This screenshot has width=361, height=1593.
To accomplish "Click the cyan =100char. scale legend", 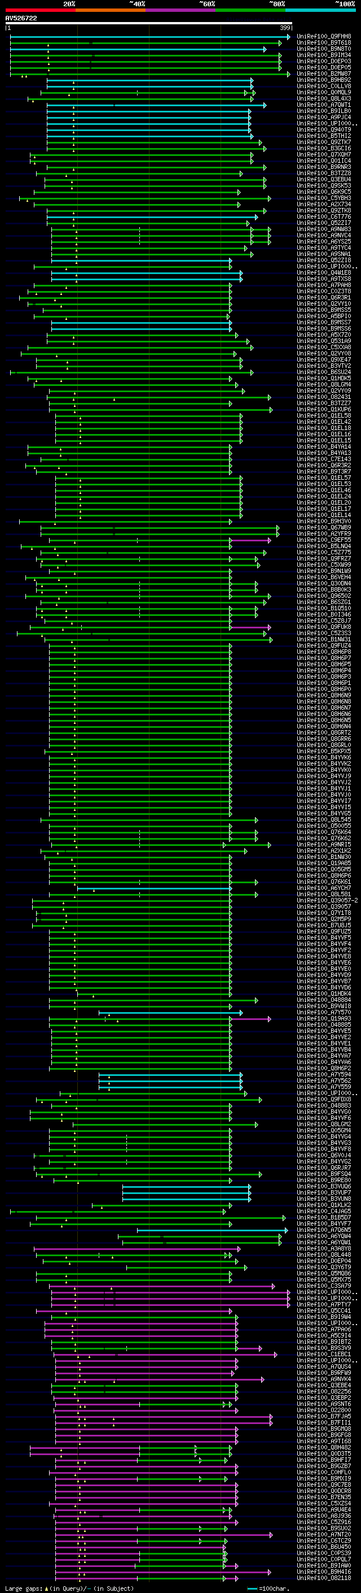I will (x=267, y=1588).
